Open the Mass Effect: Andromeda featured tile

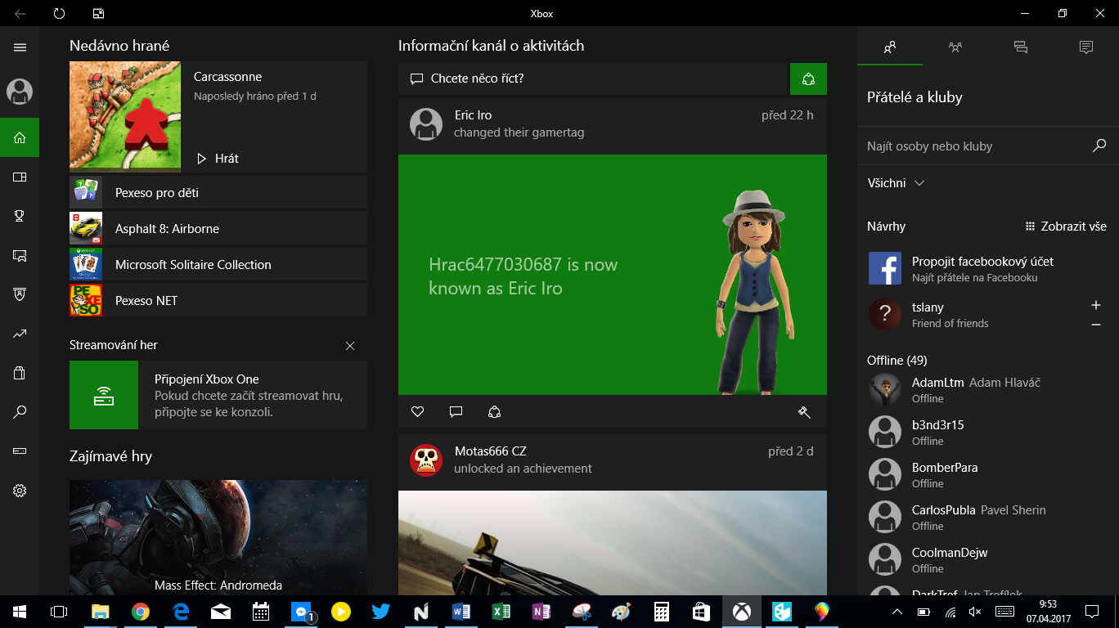218,537
